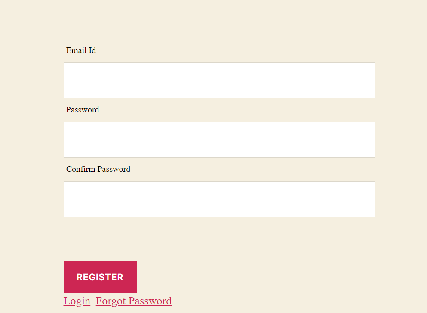
Task: Click the Password label text
Action: (x=82, y=110)
